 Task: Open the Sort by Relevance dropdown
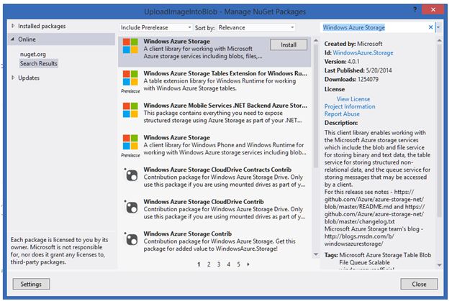click(256, 27)
